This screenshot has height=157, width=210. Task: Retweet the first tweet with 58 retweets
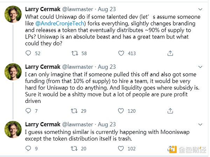pos(74,53)
